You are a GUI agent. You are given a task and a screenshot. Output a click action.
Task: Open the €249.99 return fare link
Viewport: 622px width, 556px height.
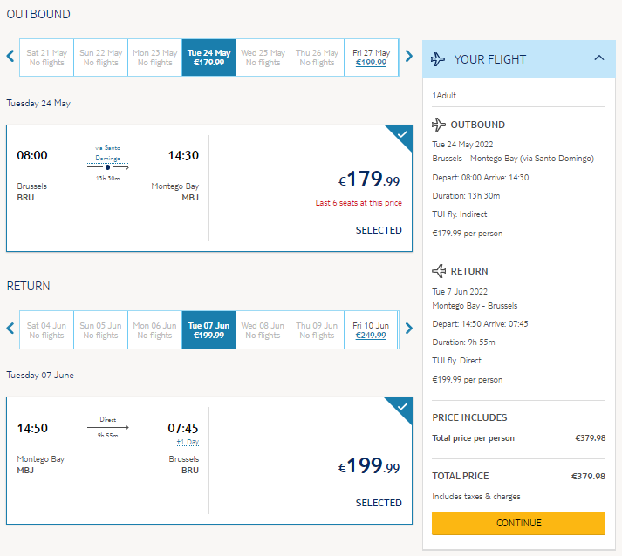[x=371, y=336]
